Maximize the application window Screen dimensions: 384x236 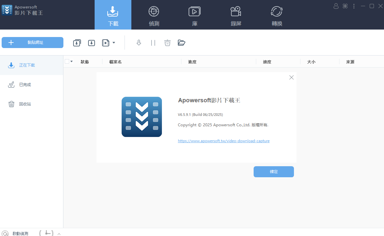(x=372, y=6)
